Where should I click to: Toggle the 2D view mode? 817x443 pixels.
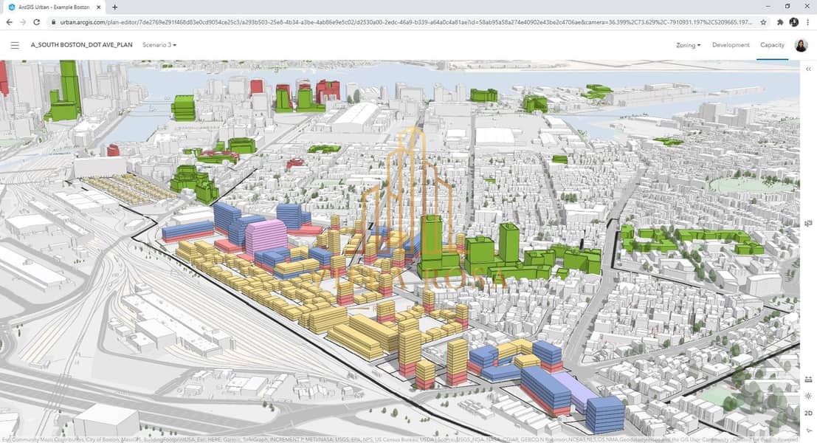[808, 413]
